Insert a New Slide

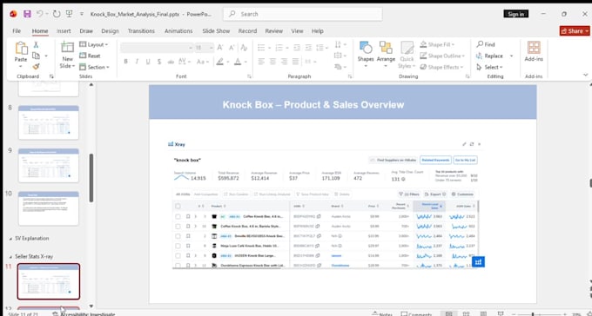(x=67, y=55)
